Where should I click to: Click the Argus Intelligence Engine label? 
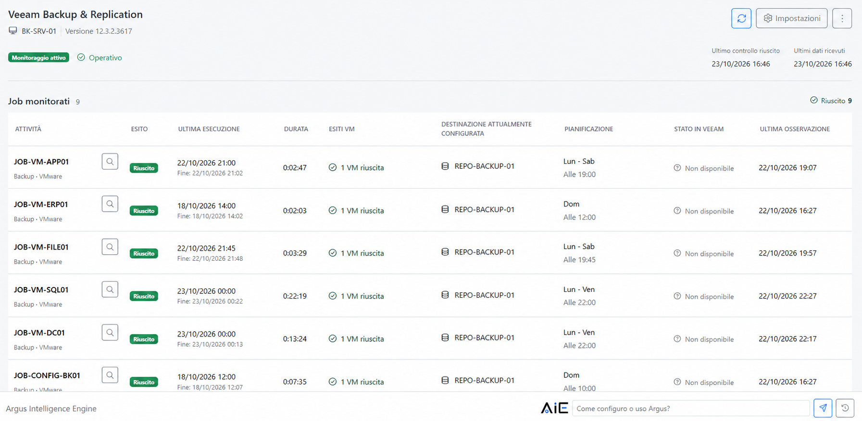[x=51, y=409]
